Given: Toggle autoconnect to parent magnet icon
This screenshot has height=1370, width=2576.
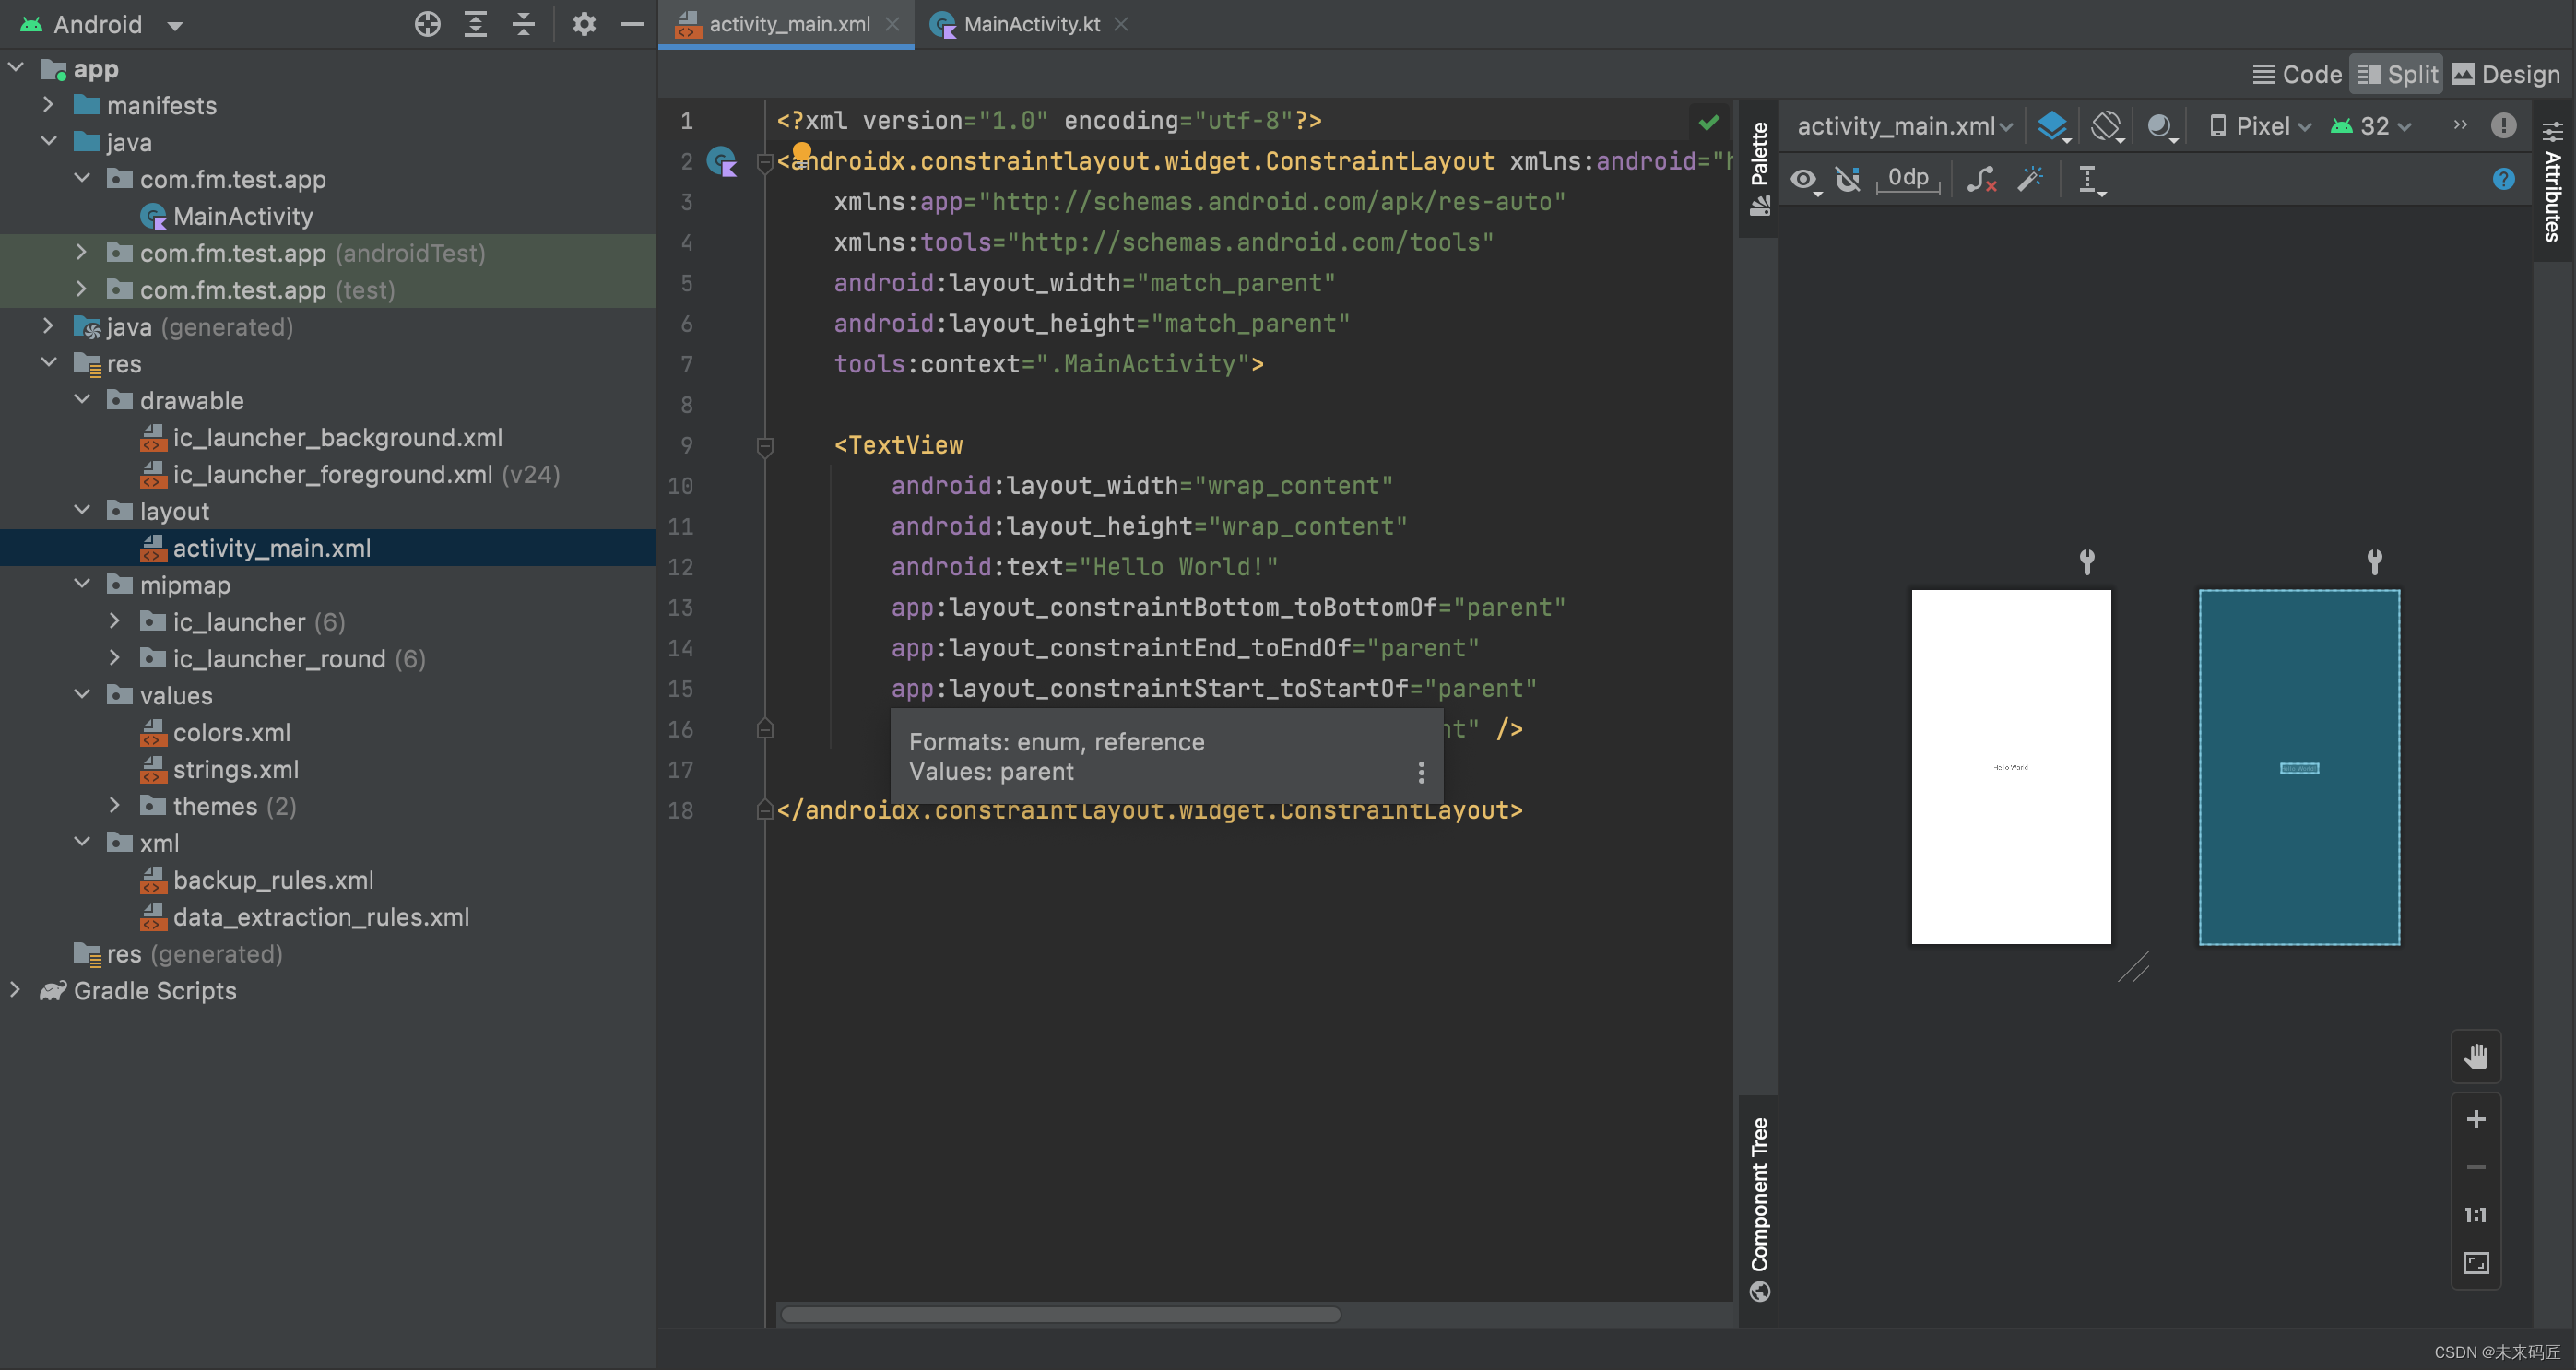Looking at the screenshot, I should click(x=1848, y=179).
